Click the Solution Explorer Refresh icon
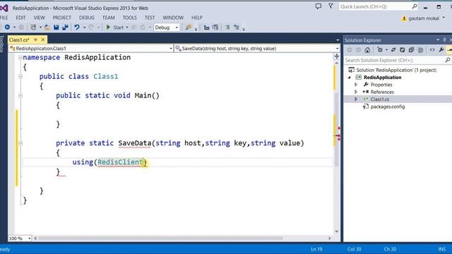 [x=402, y=50]
